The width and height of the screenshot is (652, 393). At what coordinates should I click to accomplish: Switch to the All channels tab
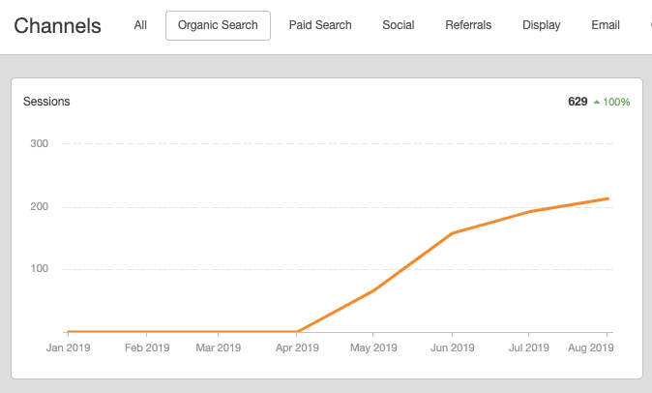[x=140, y=25]
